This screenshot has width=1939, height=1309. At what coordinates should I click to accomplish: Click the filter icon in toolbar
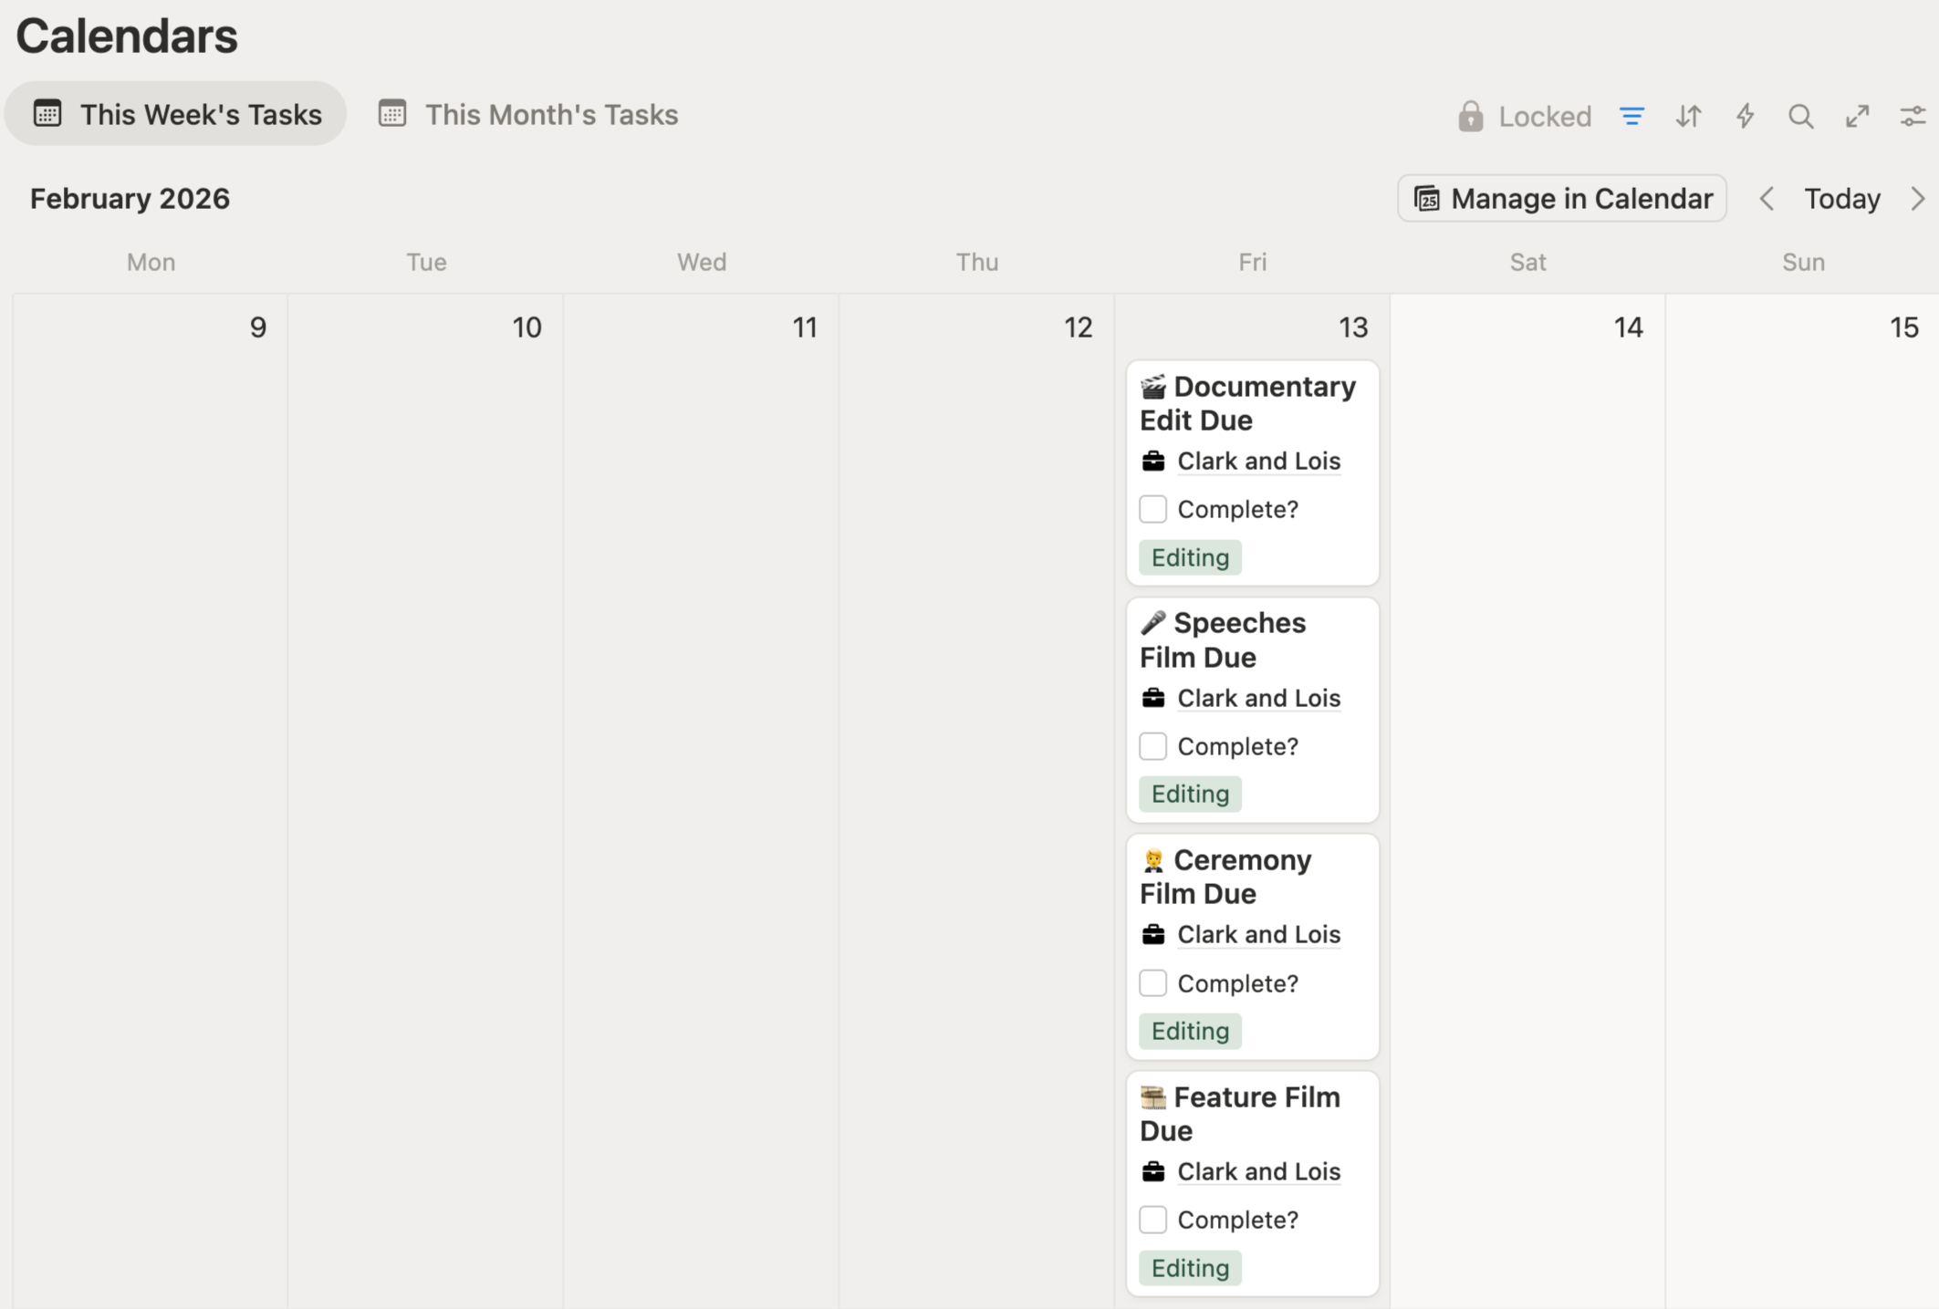point(1631,116)
